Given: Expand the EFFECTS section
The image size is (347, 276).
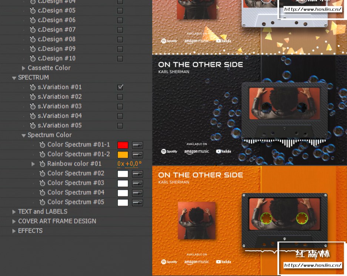Looking at the screenshot, I should tap(14, 231).
